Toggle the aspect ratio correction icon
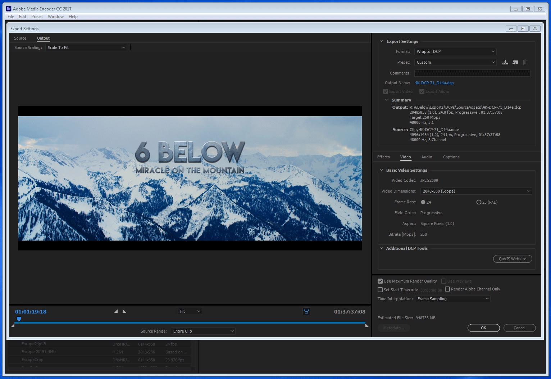The width and height of the screenshot is (551, 379). 306,312
